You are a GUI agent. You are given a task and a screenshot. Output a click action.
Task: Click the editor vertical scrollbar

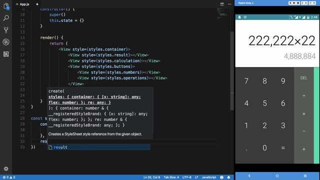point(232,71)
